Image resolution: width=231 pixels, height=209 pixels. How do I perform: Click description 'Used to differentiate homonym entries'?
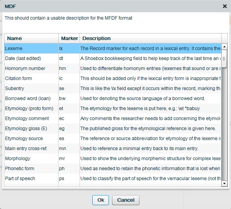151,69
